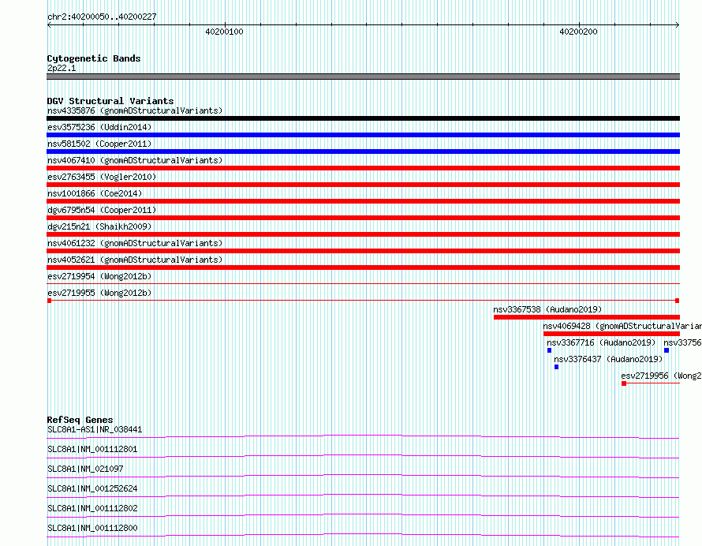Viewport: 702px width, 546px height.
Task: Click the blue square marker under nsv33756
Action: coord(667,350)
